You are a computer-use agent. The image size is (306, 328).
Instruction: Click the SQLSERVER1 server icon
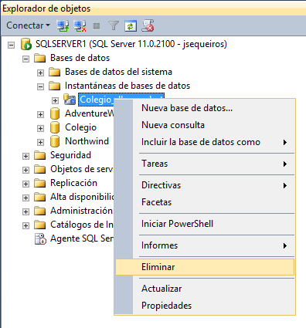click(25, 44)
